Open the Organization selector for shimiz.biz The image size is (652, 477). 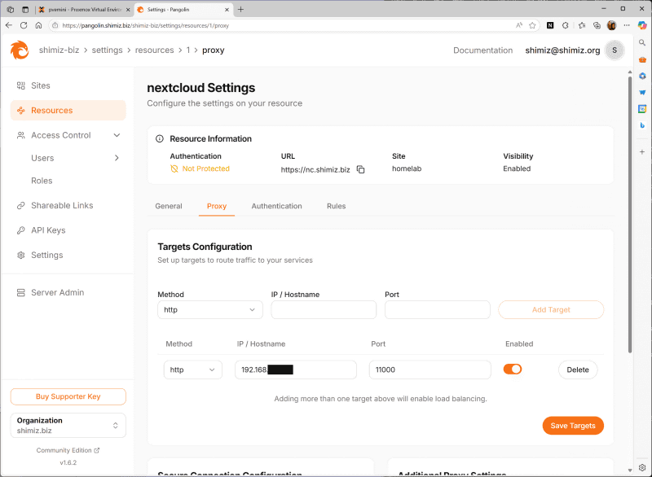click(x=68, y=425)
